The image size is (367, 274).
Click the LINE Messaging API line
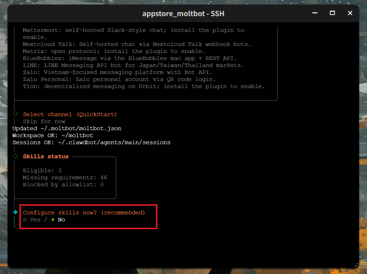tap(133, 65)
